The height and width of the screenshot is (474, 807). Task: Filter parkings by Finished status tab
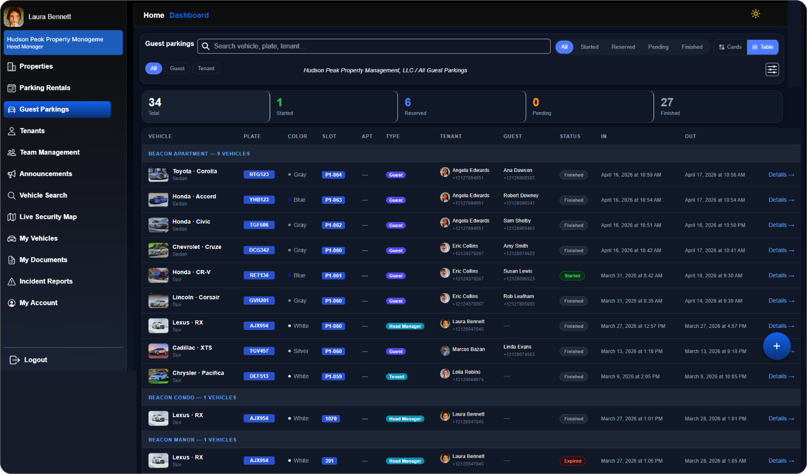[x=692, y=47]
